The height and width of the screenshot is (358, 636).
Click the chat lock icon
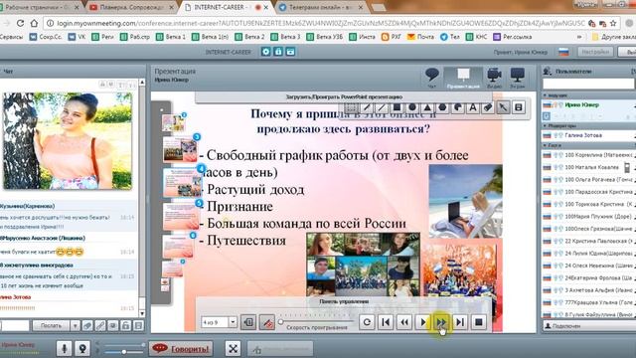(x=126, y=325)
